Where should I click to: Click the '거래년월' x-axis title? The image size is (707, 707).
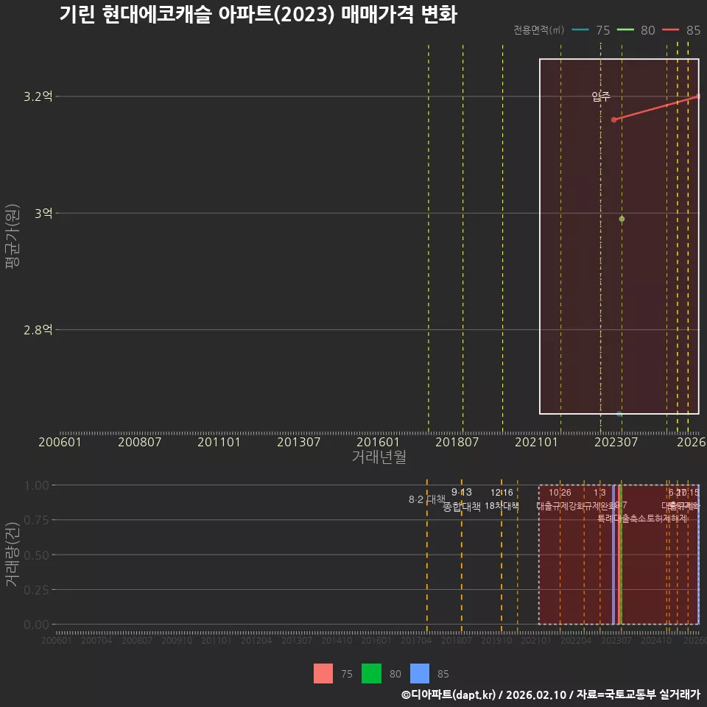click(379, 457)
